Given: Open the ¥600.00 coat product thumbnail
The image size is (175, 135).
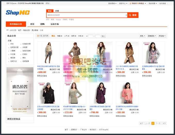Looking at the screenshot, I should 48,53.
